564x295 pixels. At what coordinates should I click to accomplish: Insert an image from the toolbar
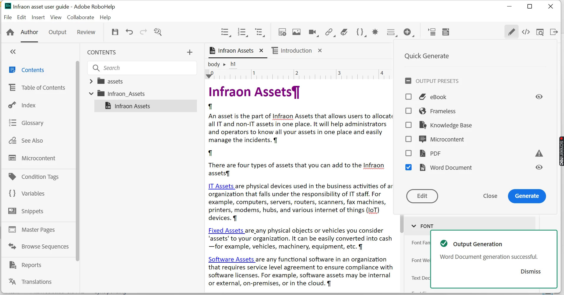pos(296,32)
